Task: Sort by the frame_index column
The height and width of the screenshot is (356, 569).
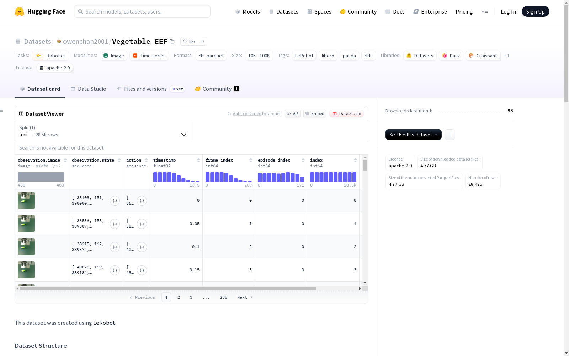Action: pyautogui.click(x=251, y=160)
